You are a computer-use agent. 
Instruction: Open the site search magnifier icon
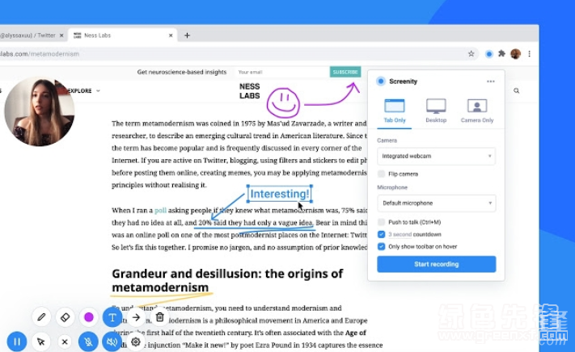(x=516, y=90)
